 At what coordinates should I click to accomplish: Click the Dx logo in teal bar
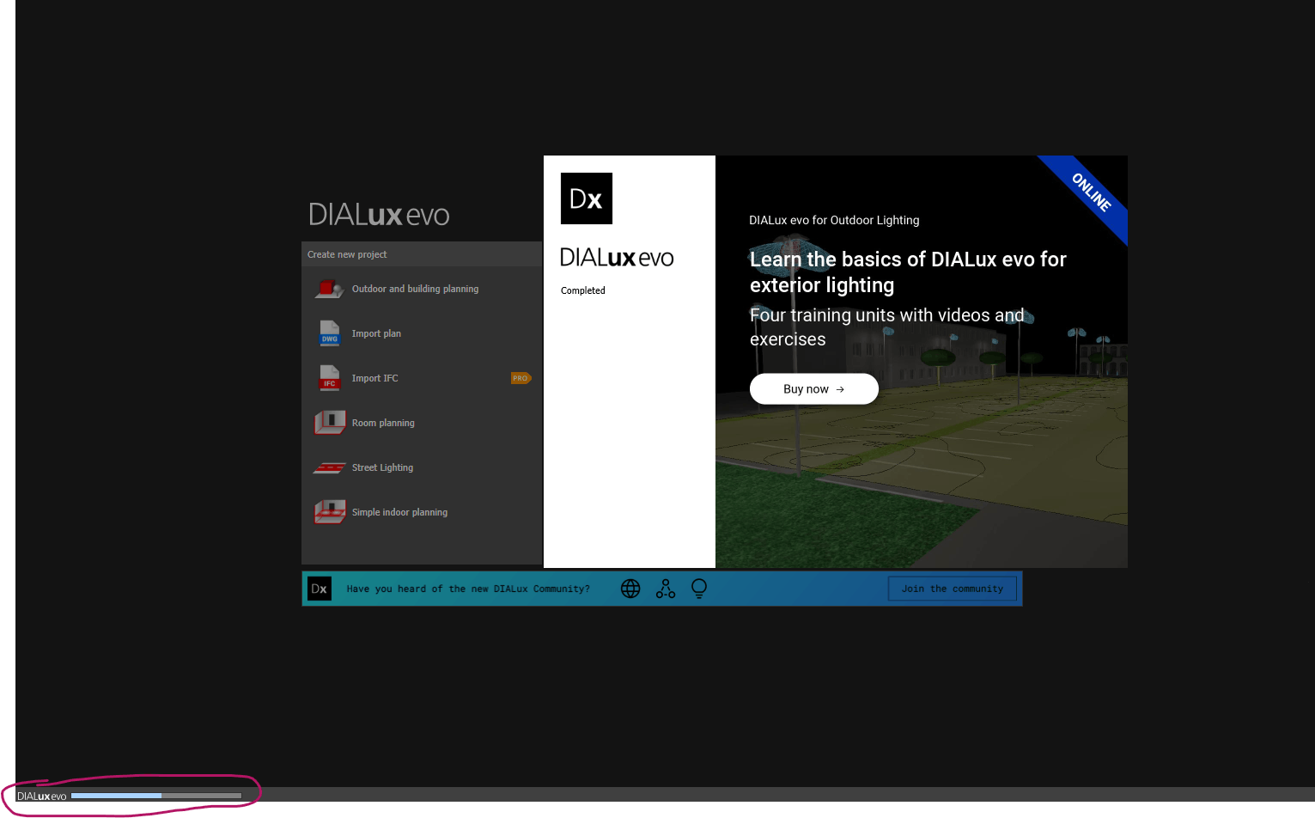pos(319,588)
